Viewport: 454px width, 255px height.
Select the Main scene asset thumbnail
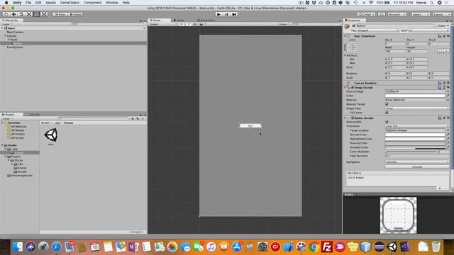click(x=51, y=135)
